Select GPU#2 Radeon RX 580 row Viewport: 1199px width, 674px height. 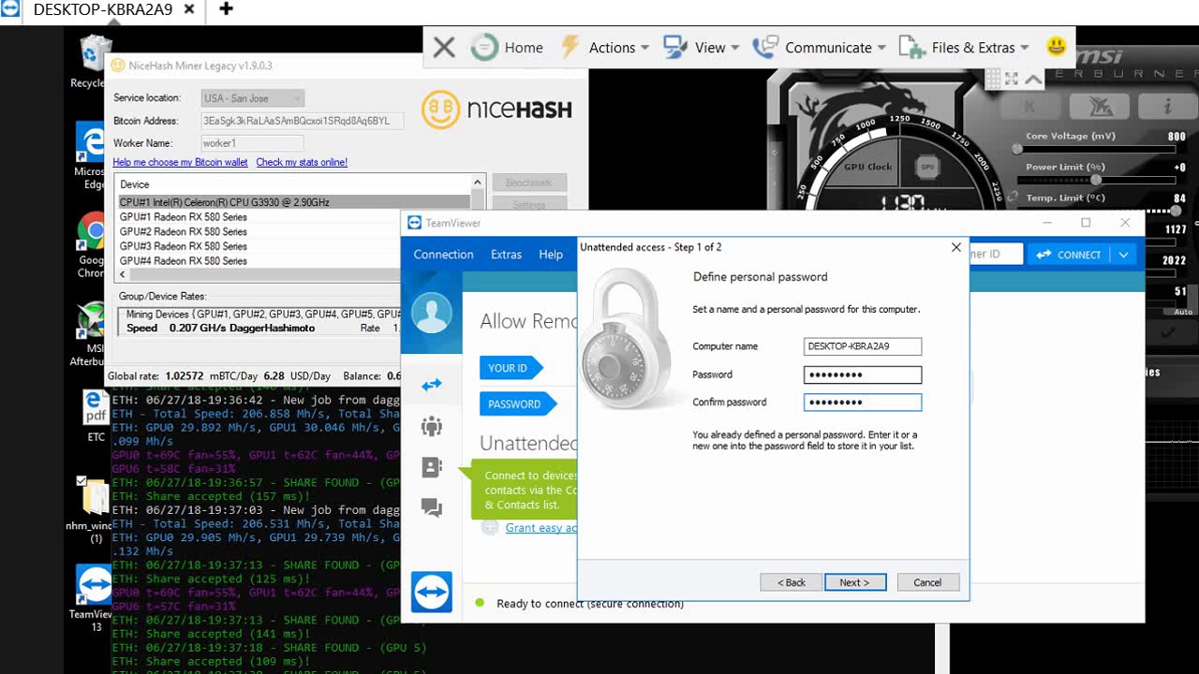[293, 231]
